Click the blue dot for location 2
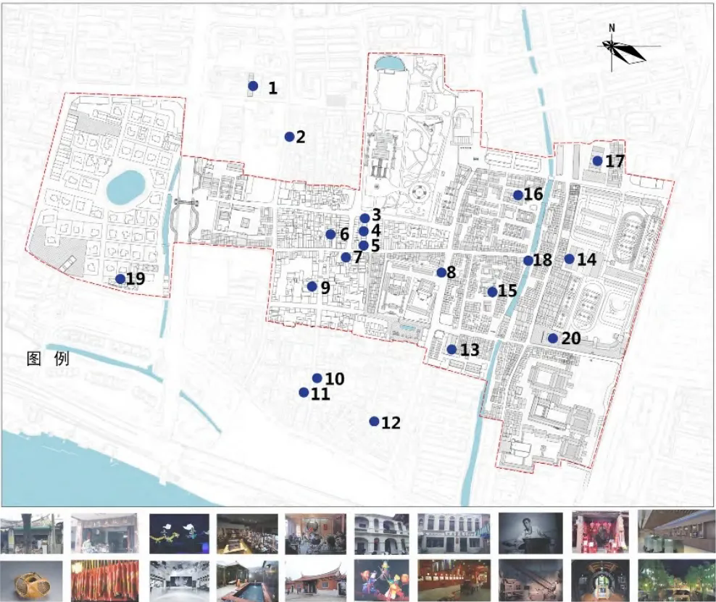The width and height of the screenshot is (716, 602). [x=289, y=137]
